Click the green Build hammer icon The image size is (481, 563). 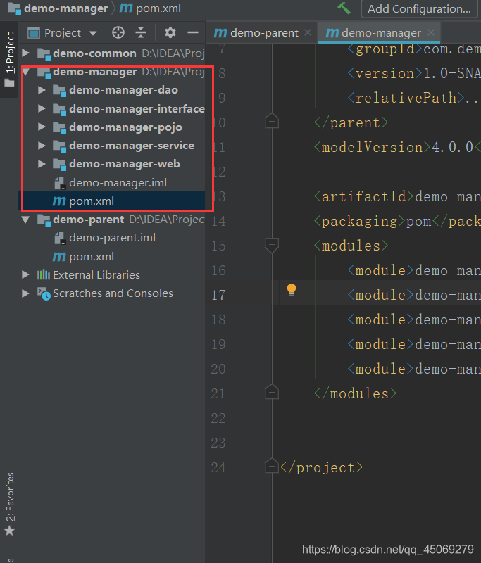(x=344, y=8)
